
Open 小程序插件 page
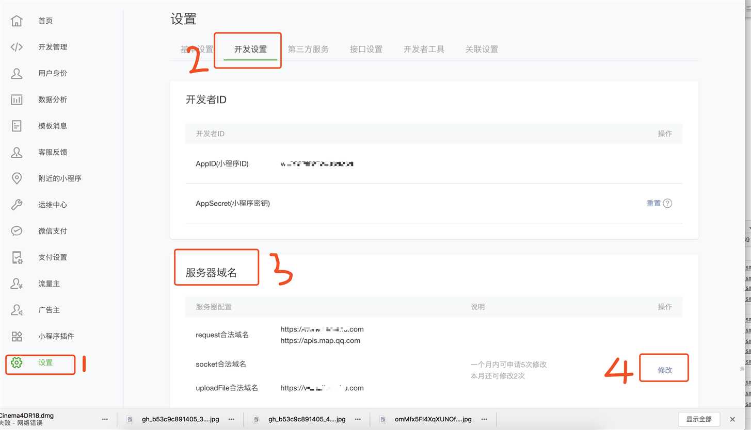point(56,336)
